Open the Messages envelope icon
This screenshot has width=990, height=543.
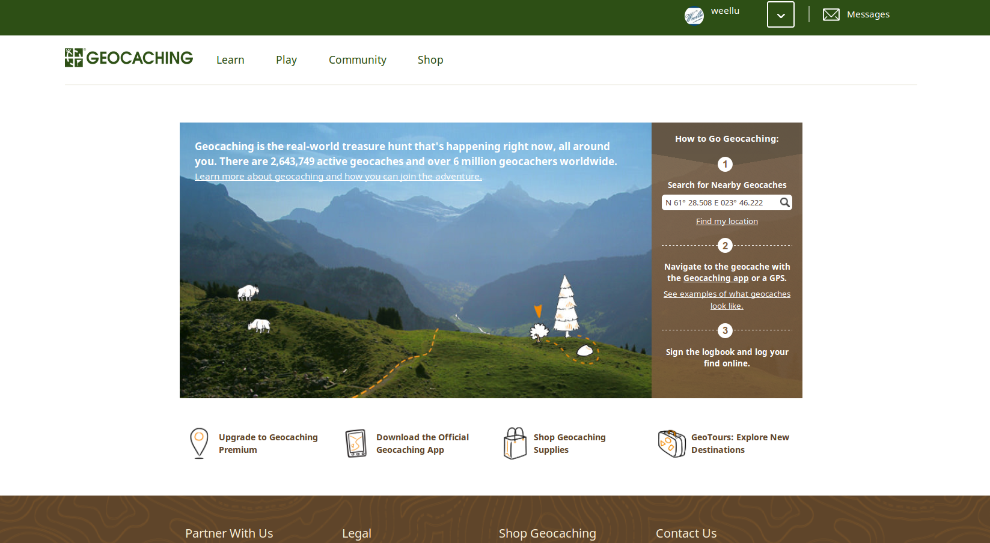(831, 14)
